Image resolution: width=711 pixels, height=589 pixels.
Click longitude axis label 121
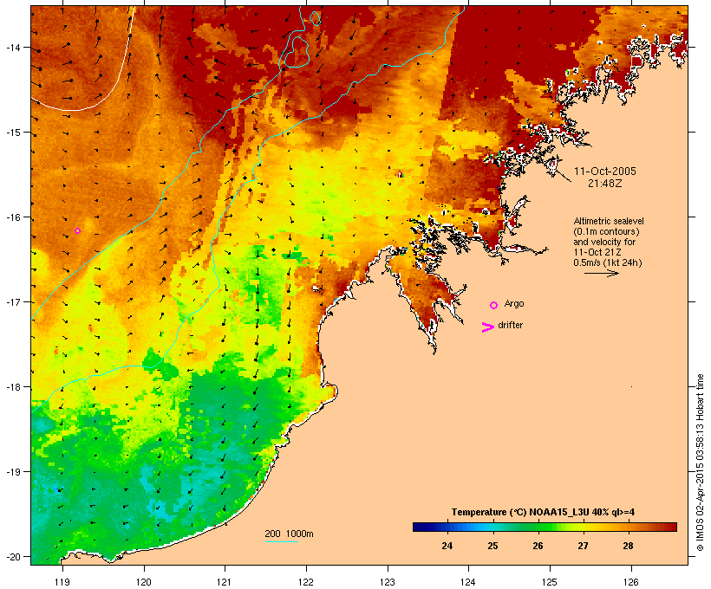tap(225, 582)
